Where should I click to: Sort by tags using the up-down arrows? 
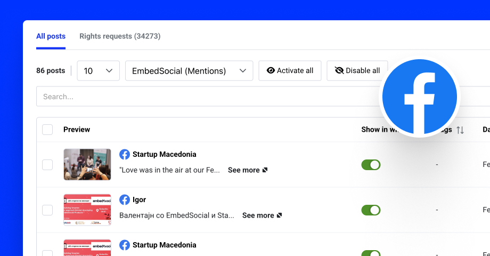[460, 130]
